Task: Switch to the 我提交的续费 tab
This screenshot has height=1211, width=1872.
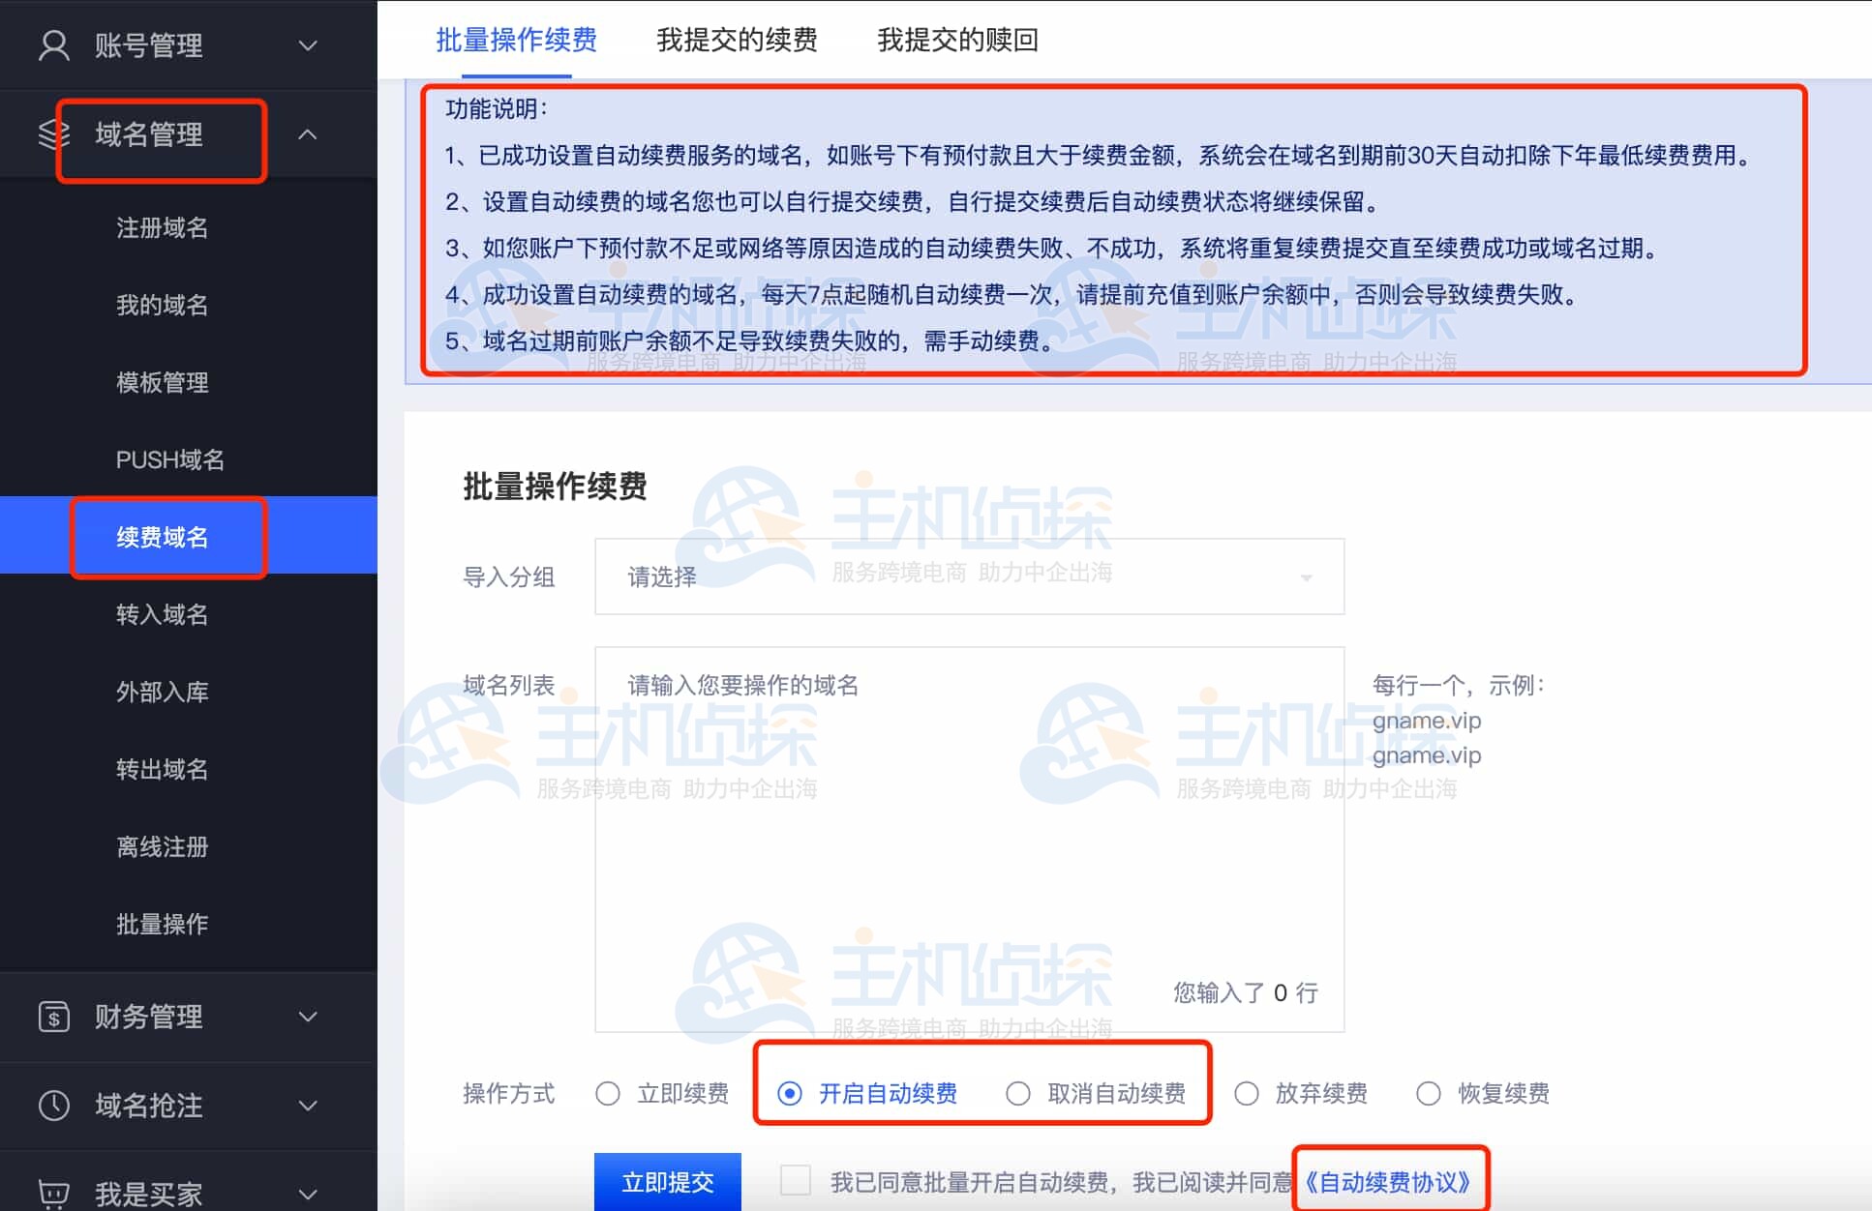Action: coord(737,40)
